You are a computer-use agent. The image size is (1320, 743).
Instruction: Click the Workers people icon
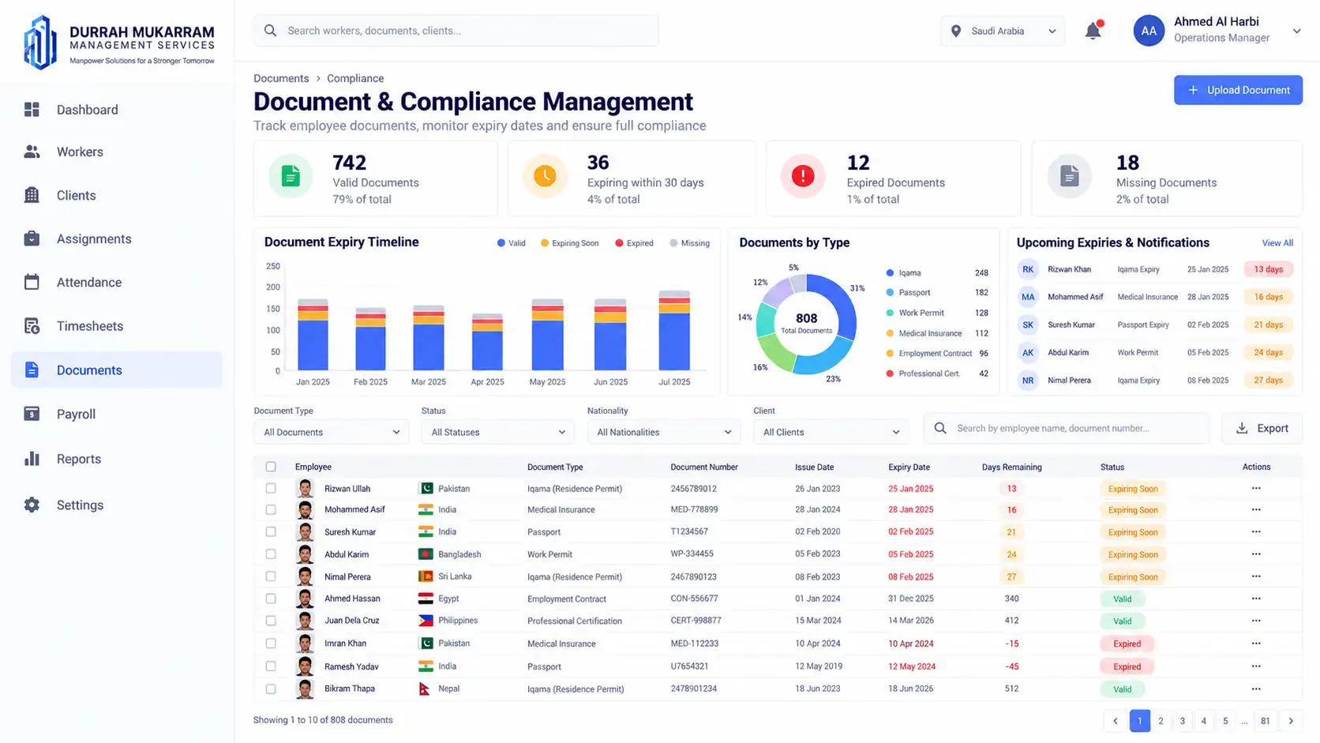click(x=32, y=152)
